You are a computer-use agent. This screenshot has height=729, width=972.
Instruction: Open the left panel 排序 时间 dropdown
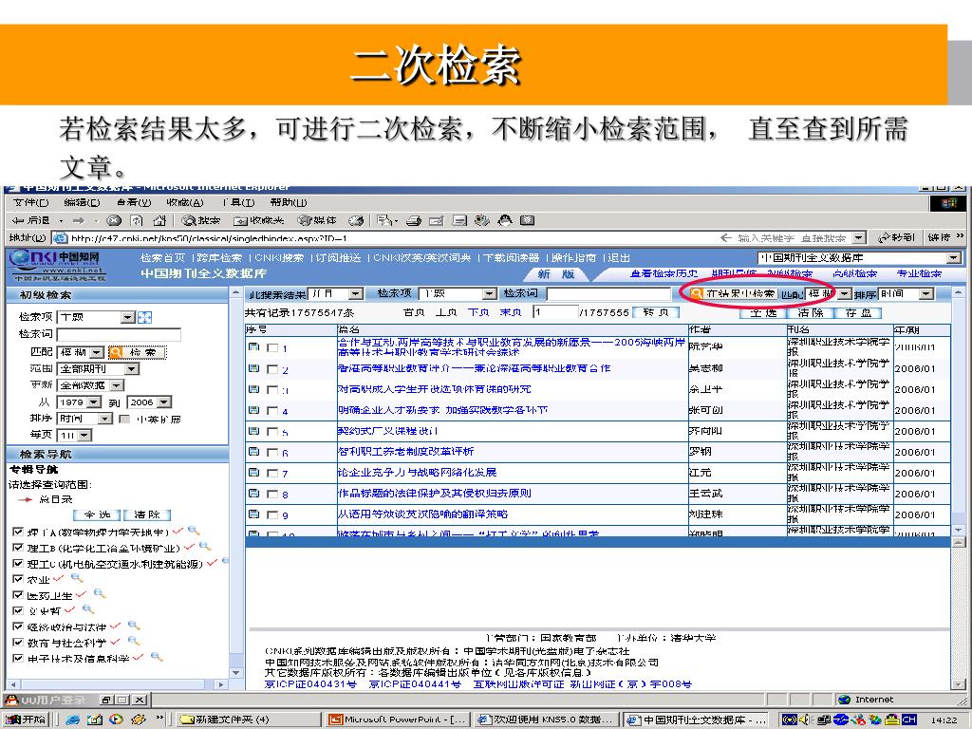coord(84,419)
